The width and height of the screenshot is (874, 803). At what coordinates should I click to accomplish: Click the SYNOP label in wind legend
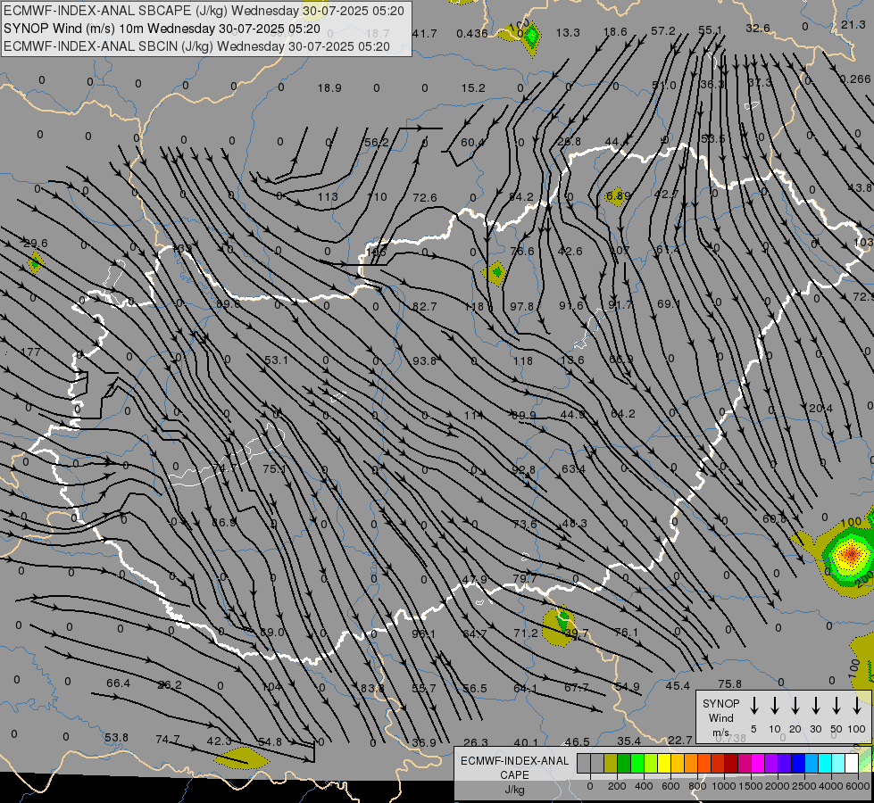pos(720,703)
